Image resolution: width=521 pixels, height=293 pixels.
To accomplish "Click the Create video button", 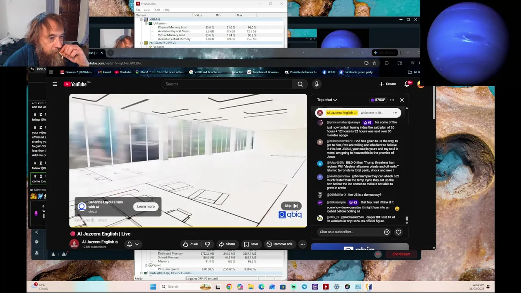I will point(387,84).
